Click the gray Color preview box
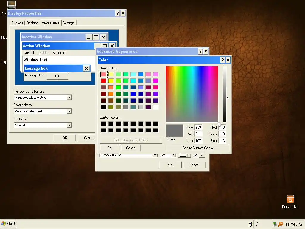 (x=175, y=131)
